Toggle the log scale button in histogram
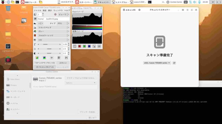Image resolution: width=222 pixels, height=124 pixels. [x=99, y=46]
